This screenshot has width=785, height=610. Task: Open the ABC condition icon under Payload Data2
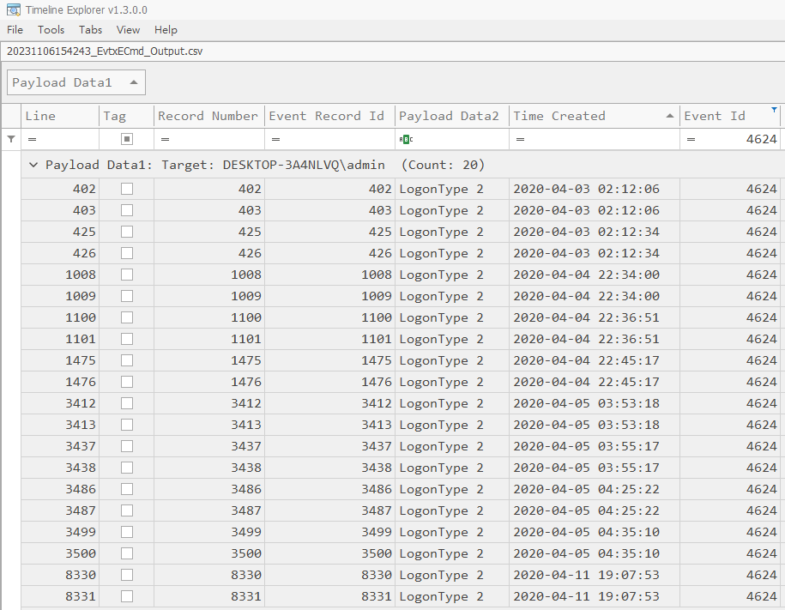[406, 139]
